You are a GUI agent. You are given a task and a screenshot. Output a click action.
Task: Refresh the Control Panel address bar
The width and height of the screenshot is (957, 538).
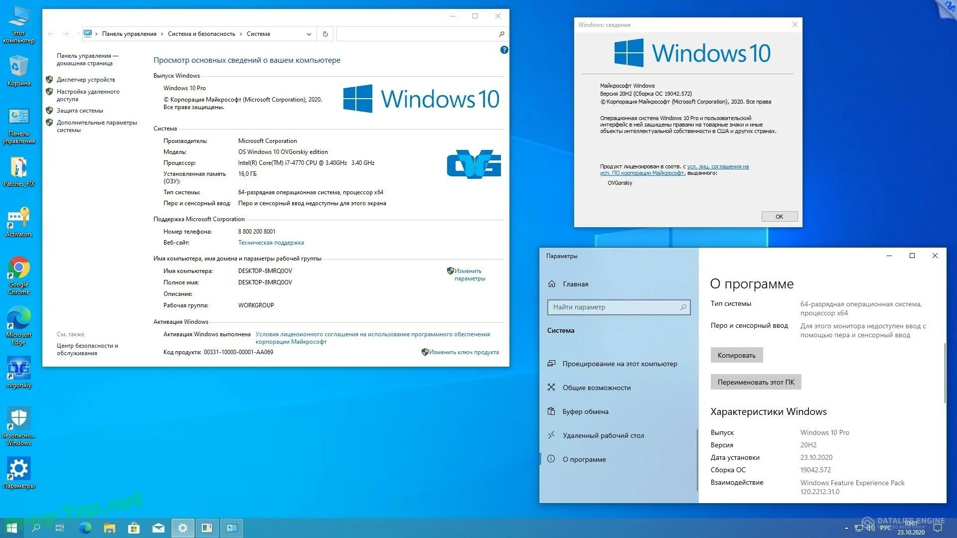[325, 34]
